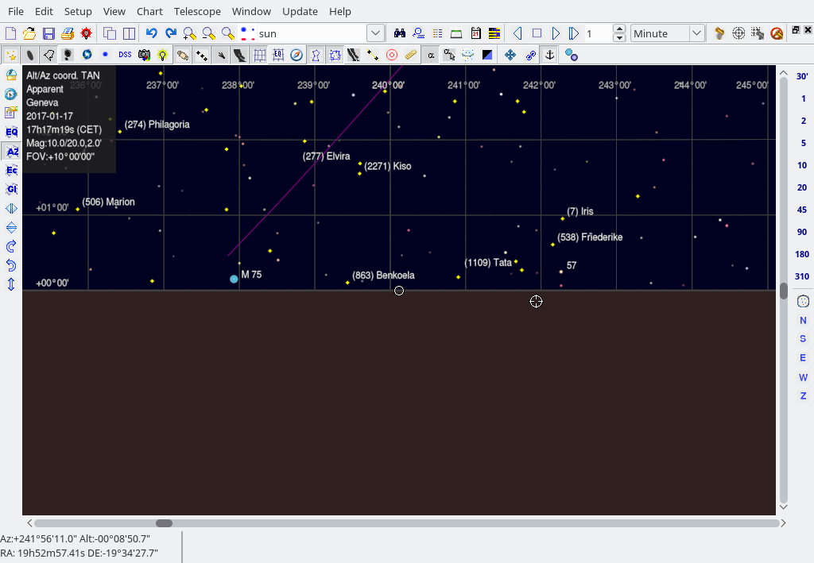The width and height of the screenshot is (814, 563).
Task: Switch to galactic coordinates (Gl)
Action: coord(11,189)
